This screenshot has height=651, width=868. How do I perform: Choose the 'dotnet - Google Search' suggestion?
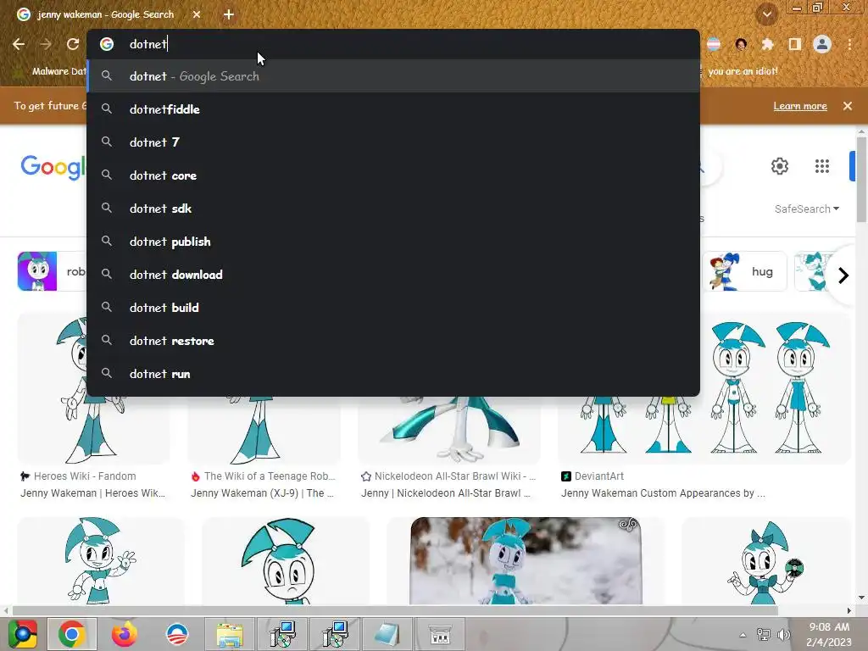[393, 76]
